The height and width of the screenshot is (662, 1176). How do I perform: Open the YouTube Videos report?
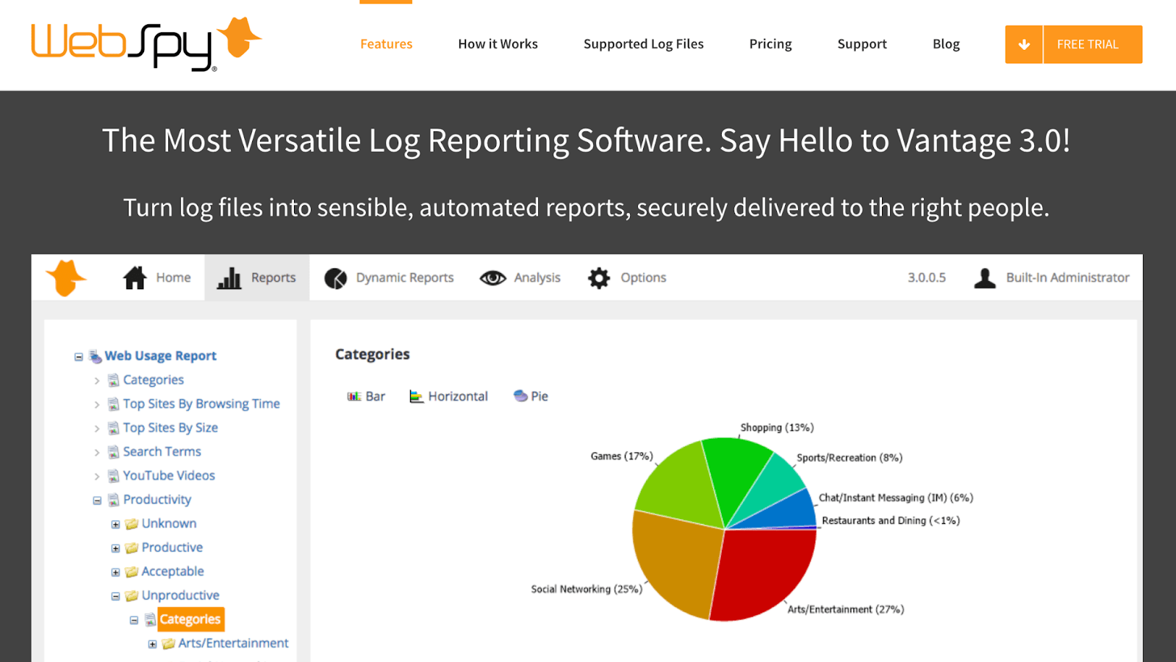click(169, 476)
